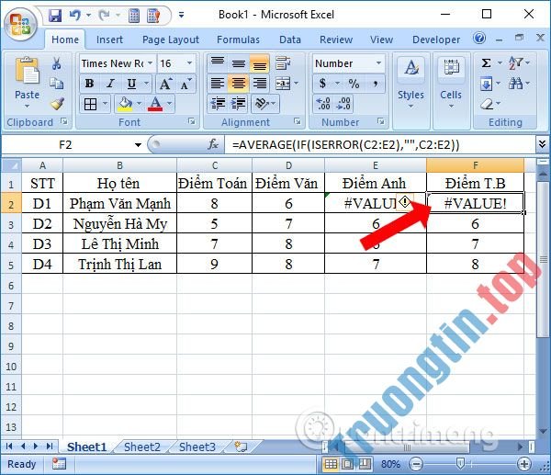Copy selection using the Copy icon
The height and width of the screenshot is (475, 551).
(x=56, y=84)
